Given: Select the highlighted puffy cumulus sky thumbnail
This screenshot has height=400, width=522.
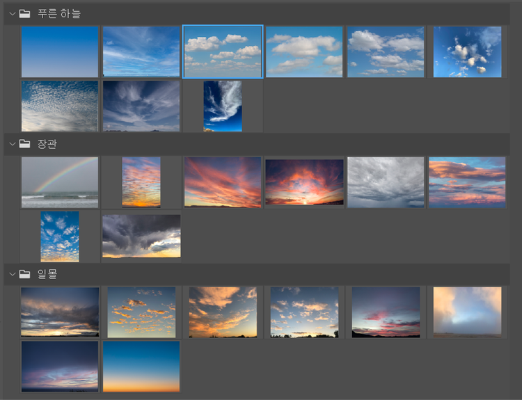Looking at the screenshot, I should click(x=223, y=52).
